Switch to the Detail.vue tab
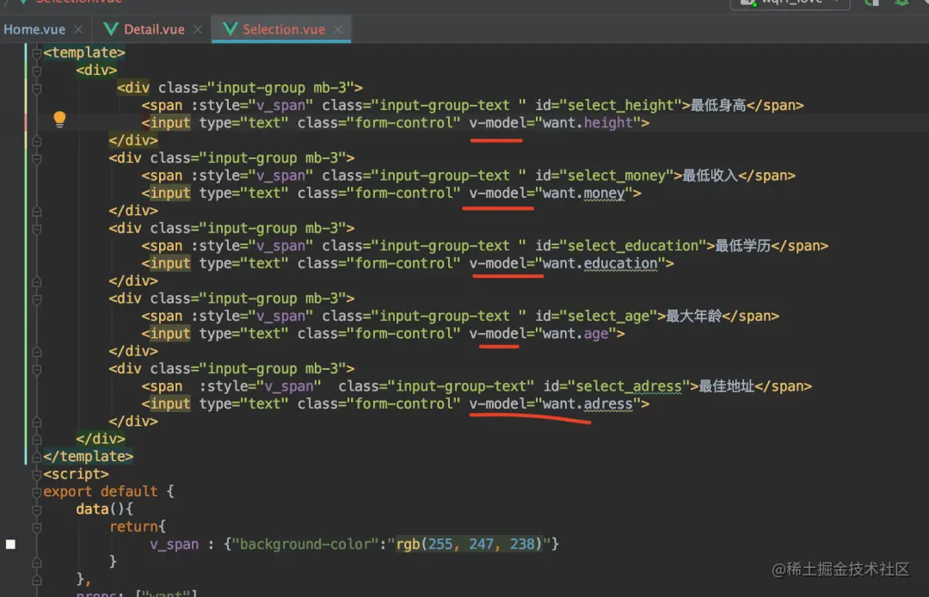The image size is (929, 597). [154, 29]
